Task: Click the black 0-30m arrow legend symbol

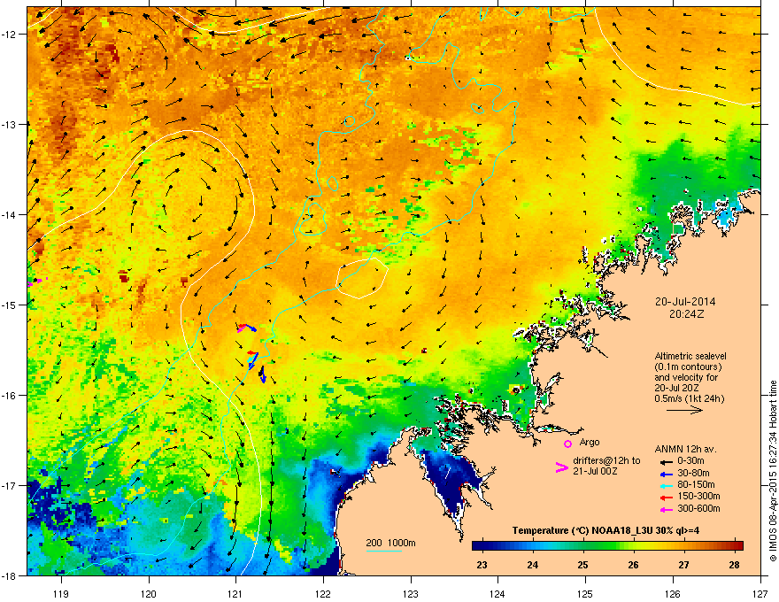Action: (x=665, y=462)
